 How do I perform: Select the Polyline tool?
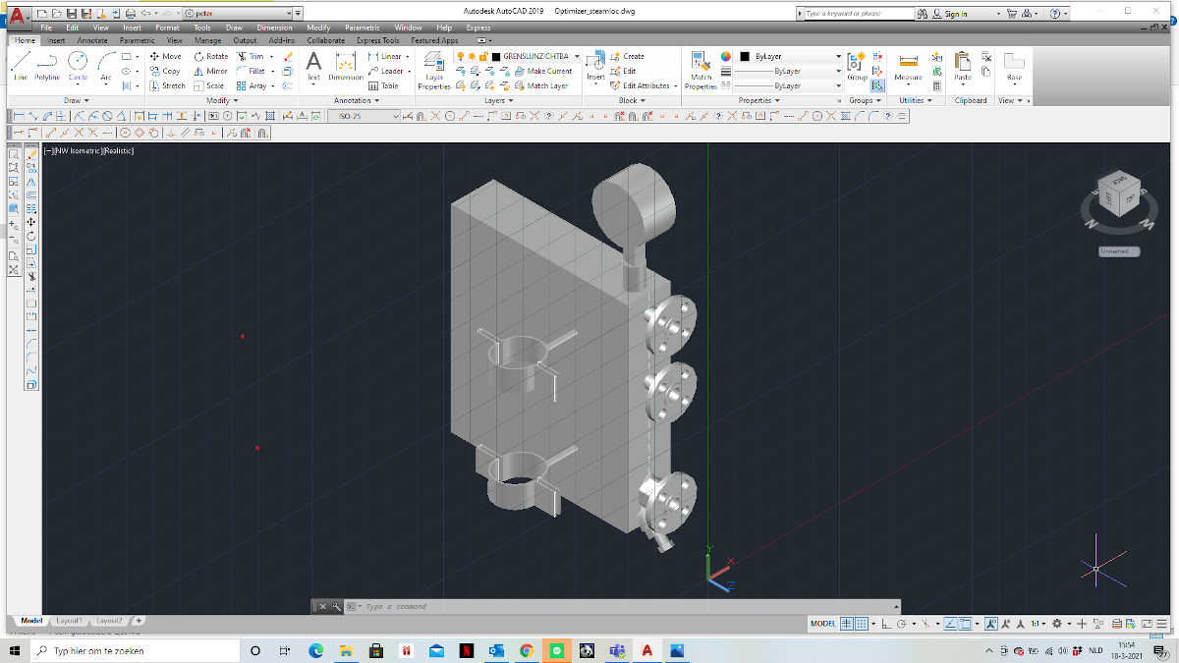(47, 65)
